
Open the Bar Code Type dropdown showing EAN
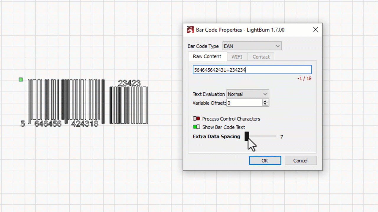[x=251, y=46]
